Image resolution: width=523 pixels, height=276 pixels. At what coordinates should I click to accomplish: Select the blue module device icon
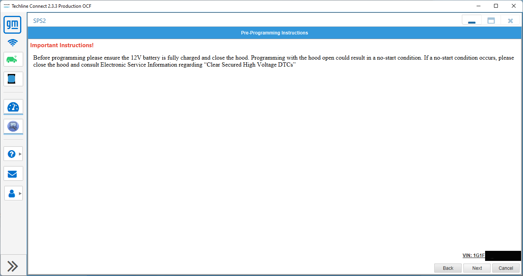tap(13, 79)
